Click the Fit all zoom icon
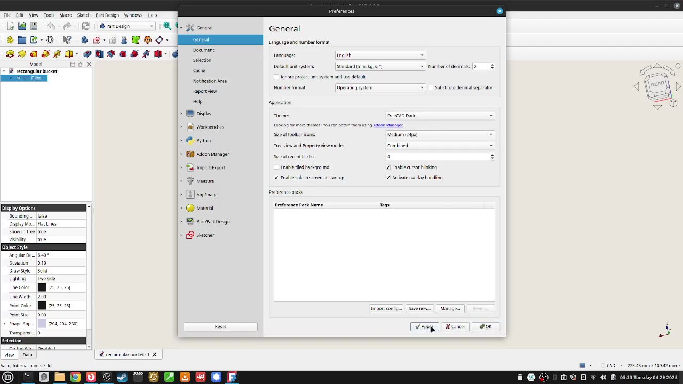 (x=168, y=26)
